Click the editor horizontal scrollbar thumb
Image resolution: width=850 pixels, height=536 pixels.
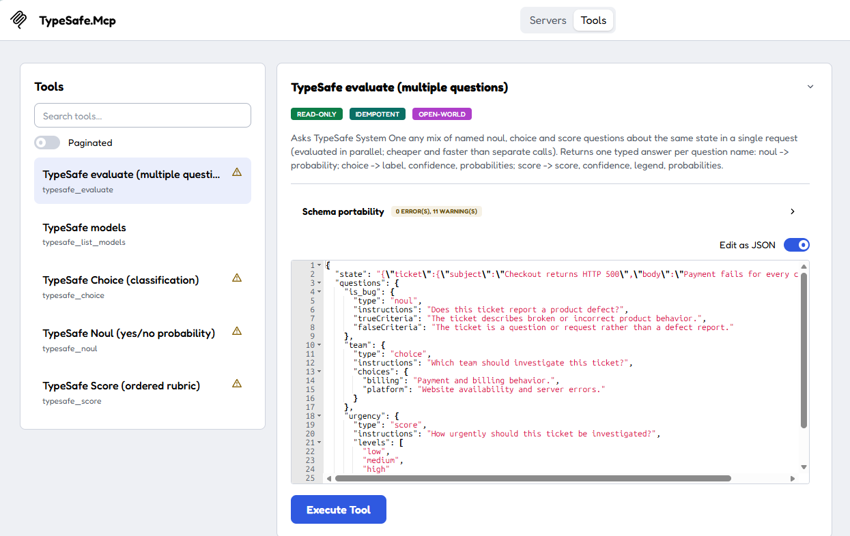[x=533, y=479]
